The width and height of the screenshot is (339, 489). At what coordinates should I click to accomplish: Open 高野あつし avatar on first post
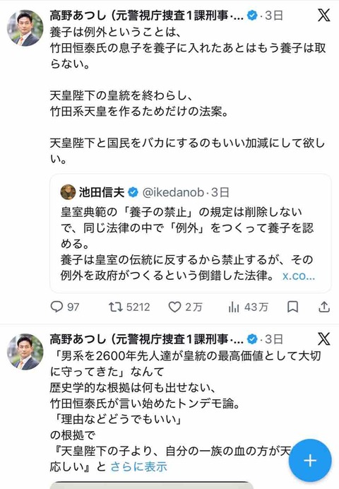coord(25,28)
